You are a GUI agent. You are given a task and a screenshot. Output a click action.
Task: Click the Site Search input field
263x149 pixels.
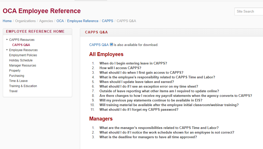pos(249,11)
